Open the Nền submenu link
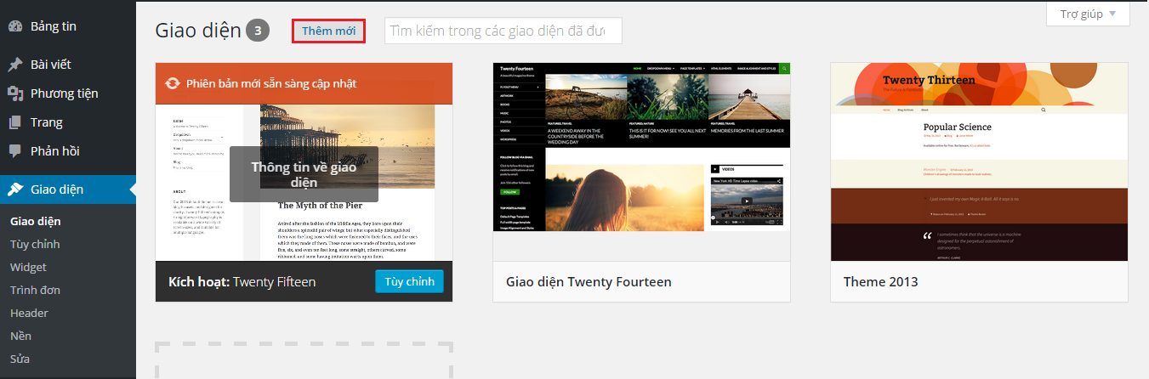The height and width of the screenshot is (379, 1149). 20,336
